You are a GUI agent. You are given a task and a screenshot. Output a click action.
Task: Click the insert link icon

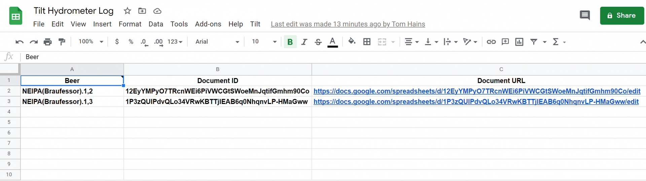coord(491,42)
